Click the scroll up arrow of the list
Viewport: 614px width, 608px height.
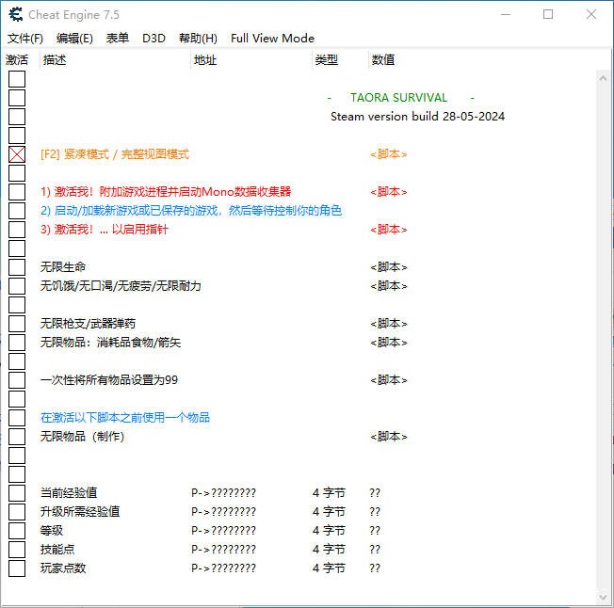pyautogui.click(x=603, y=78)
